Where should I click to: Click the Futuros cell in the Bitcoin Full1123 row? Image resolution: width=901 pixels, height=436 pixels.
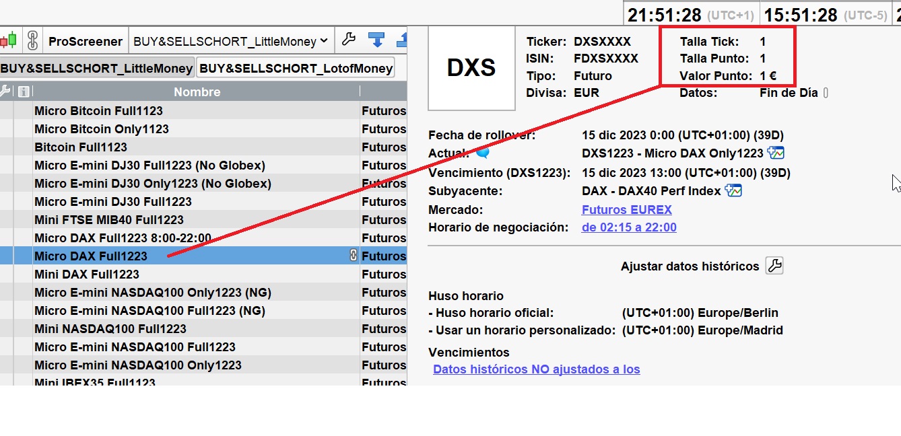(384, 147)
